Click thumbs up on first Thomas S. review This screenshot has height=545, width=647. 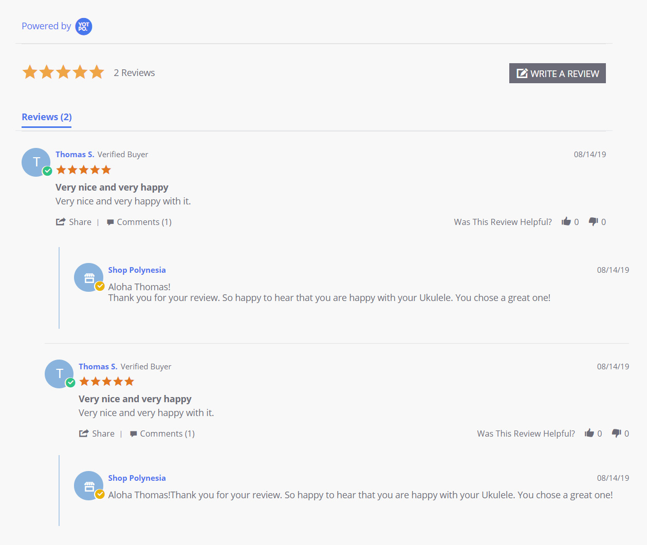tap(566, 221)
